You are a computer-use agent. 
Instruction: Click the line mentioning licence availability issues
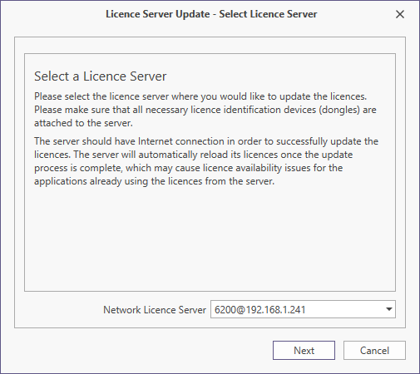click(x=189, y=168)
